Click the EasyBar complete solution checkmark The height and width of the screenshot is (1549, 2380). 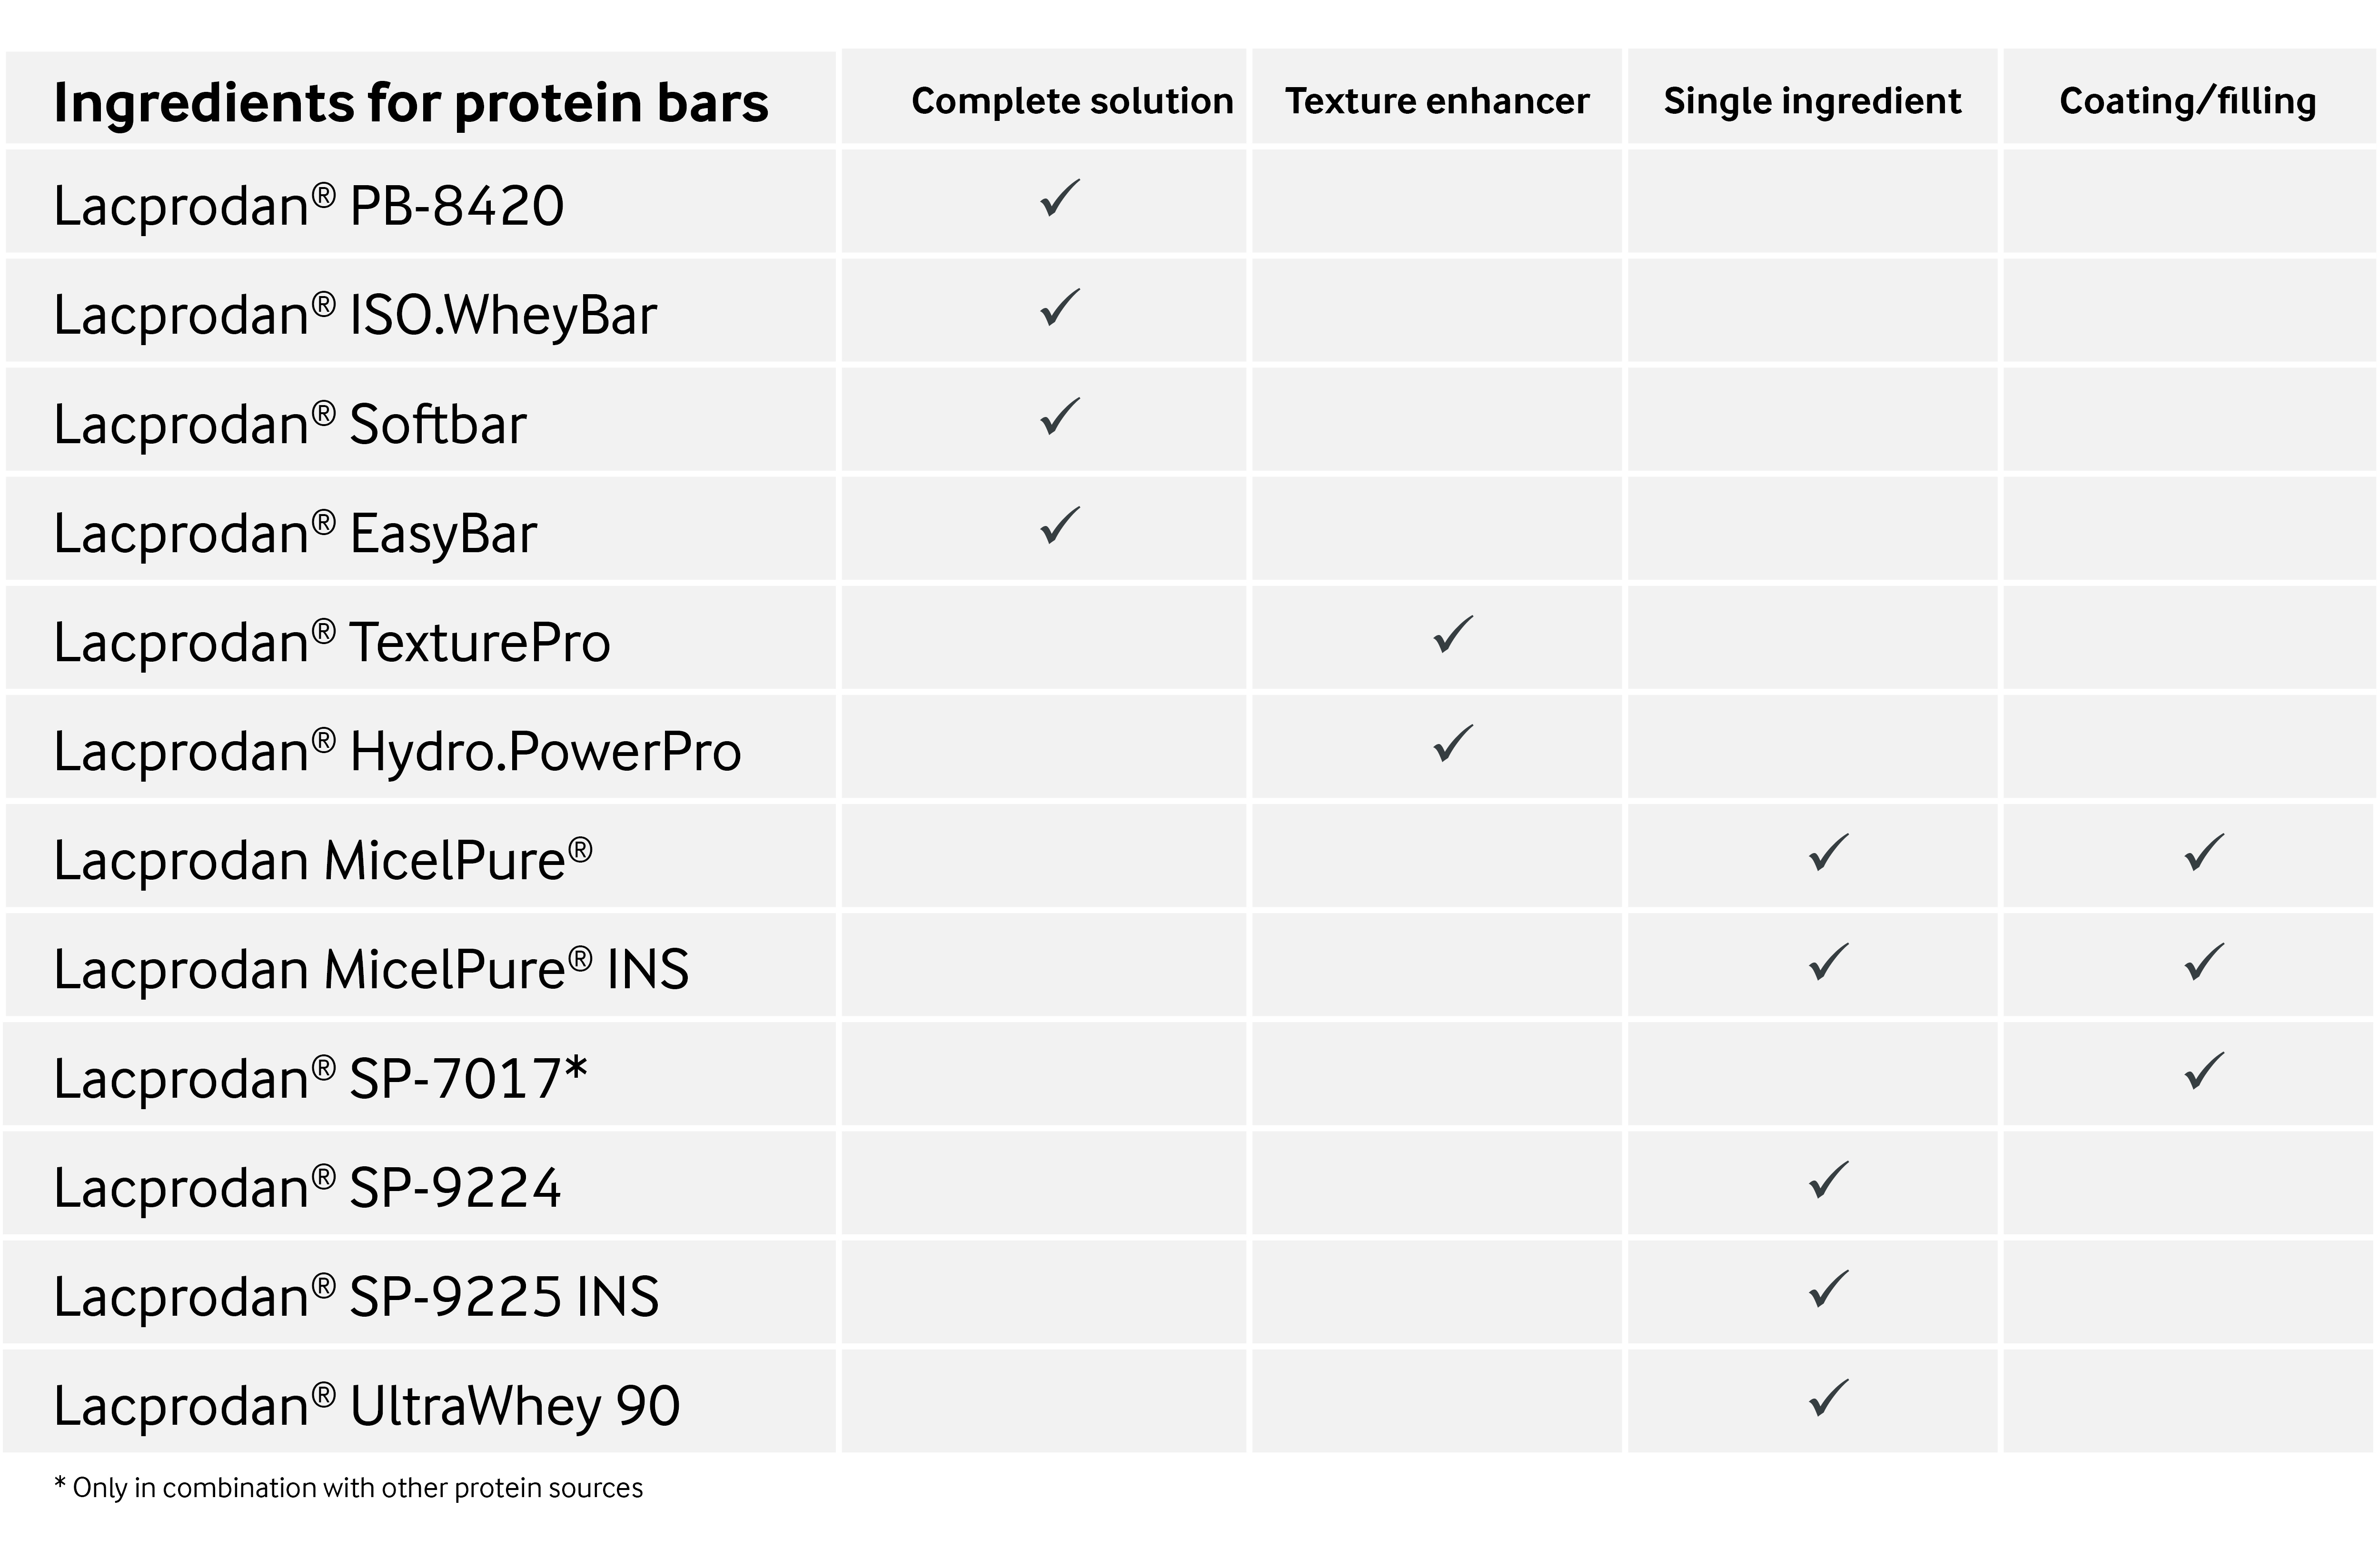click(1059, 526)
